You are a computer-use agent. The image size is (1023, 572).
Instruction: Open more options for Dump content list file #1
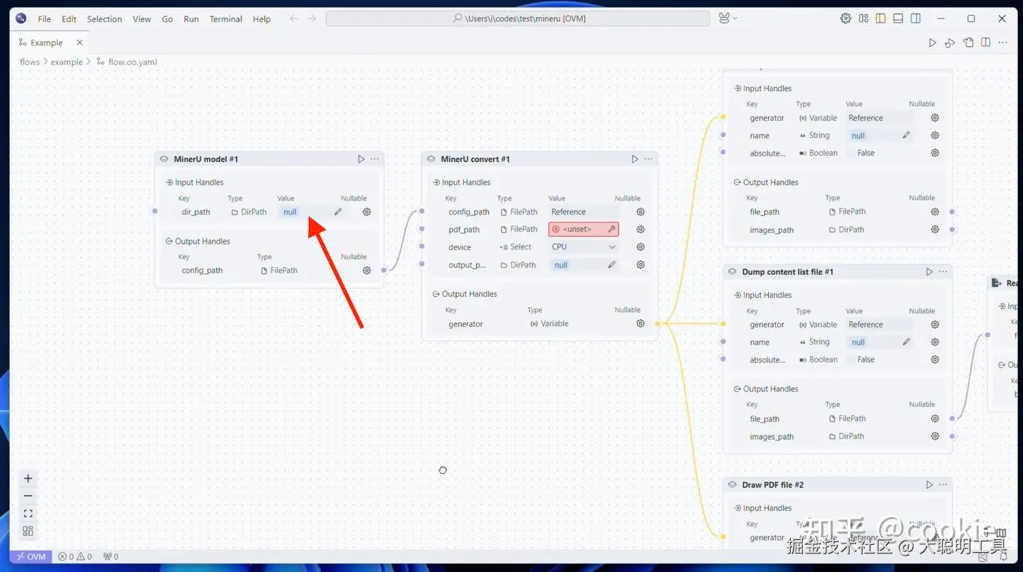pos(943,271)
